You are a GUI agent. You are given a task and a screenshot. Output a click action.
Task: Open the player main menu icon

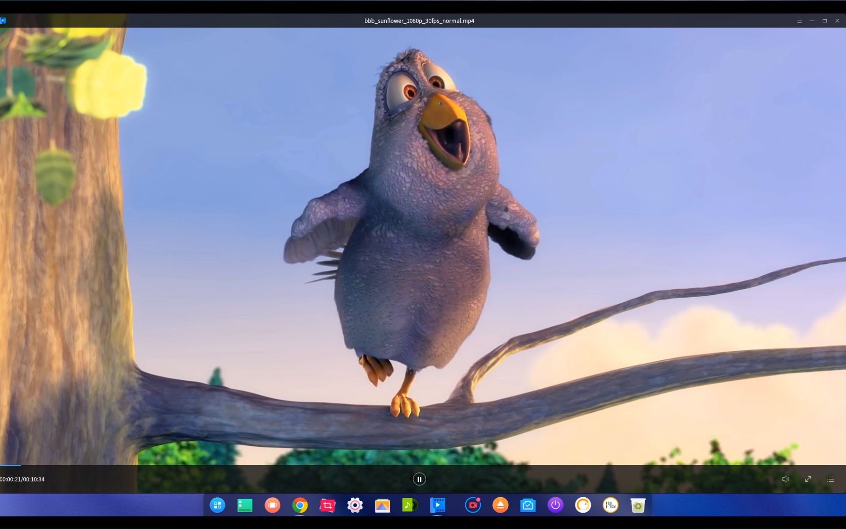[x=799, y=21]
